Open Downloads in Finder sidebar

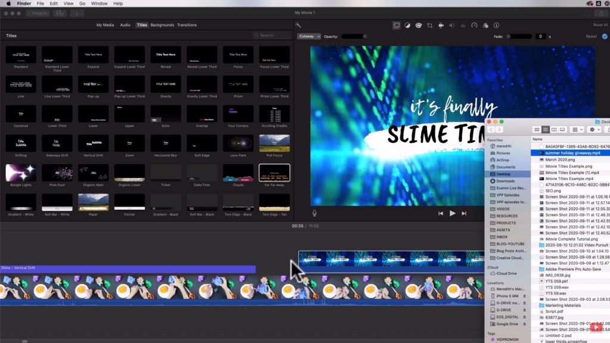[x=505, y=181]
